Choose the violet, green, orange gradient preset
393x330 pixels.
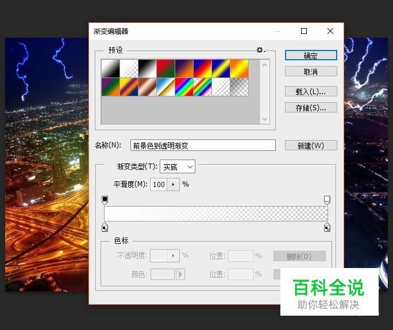point(110,87)
